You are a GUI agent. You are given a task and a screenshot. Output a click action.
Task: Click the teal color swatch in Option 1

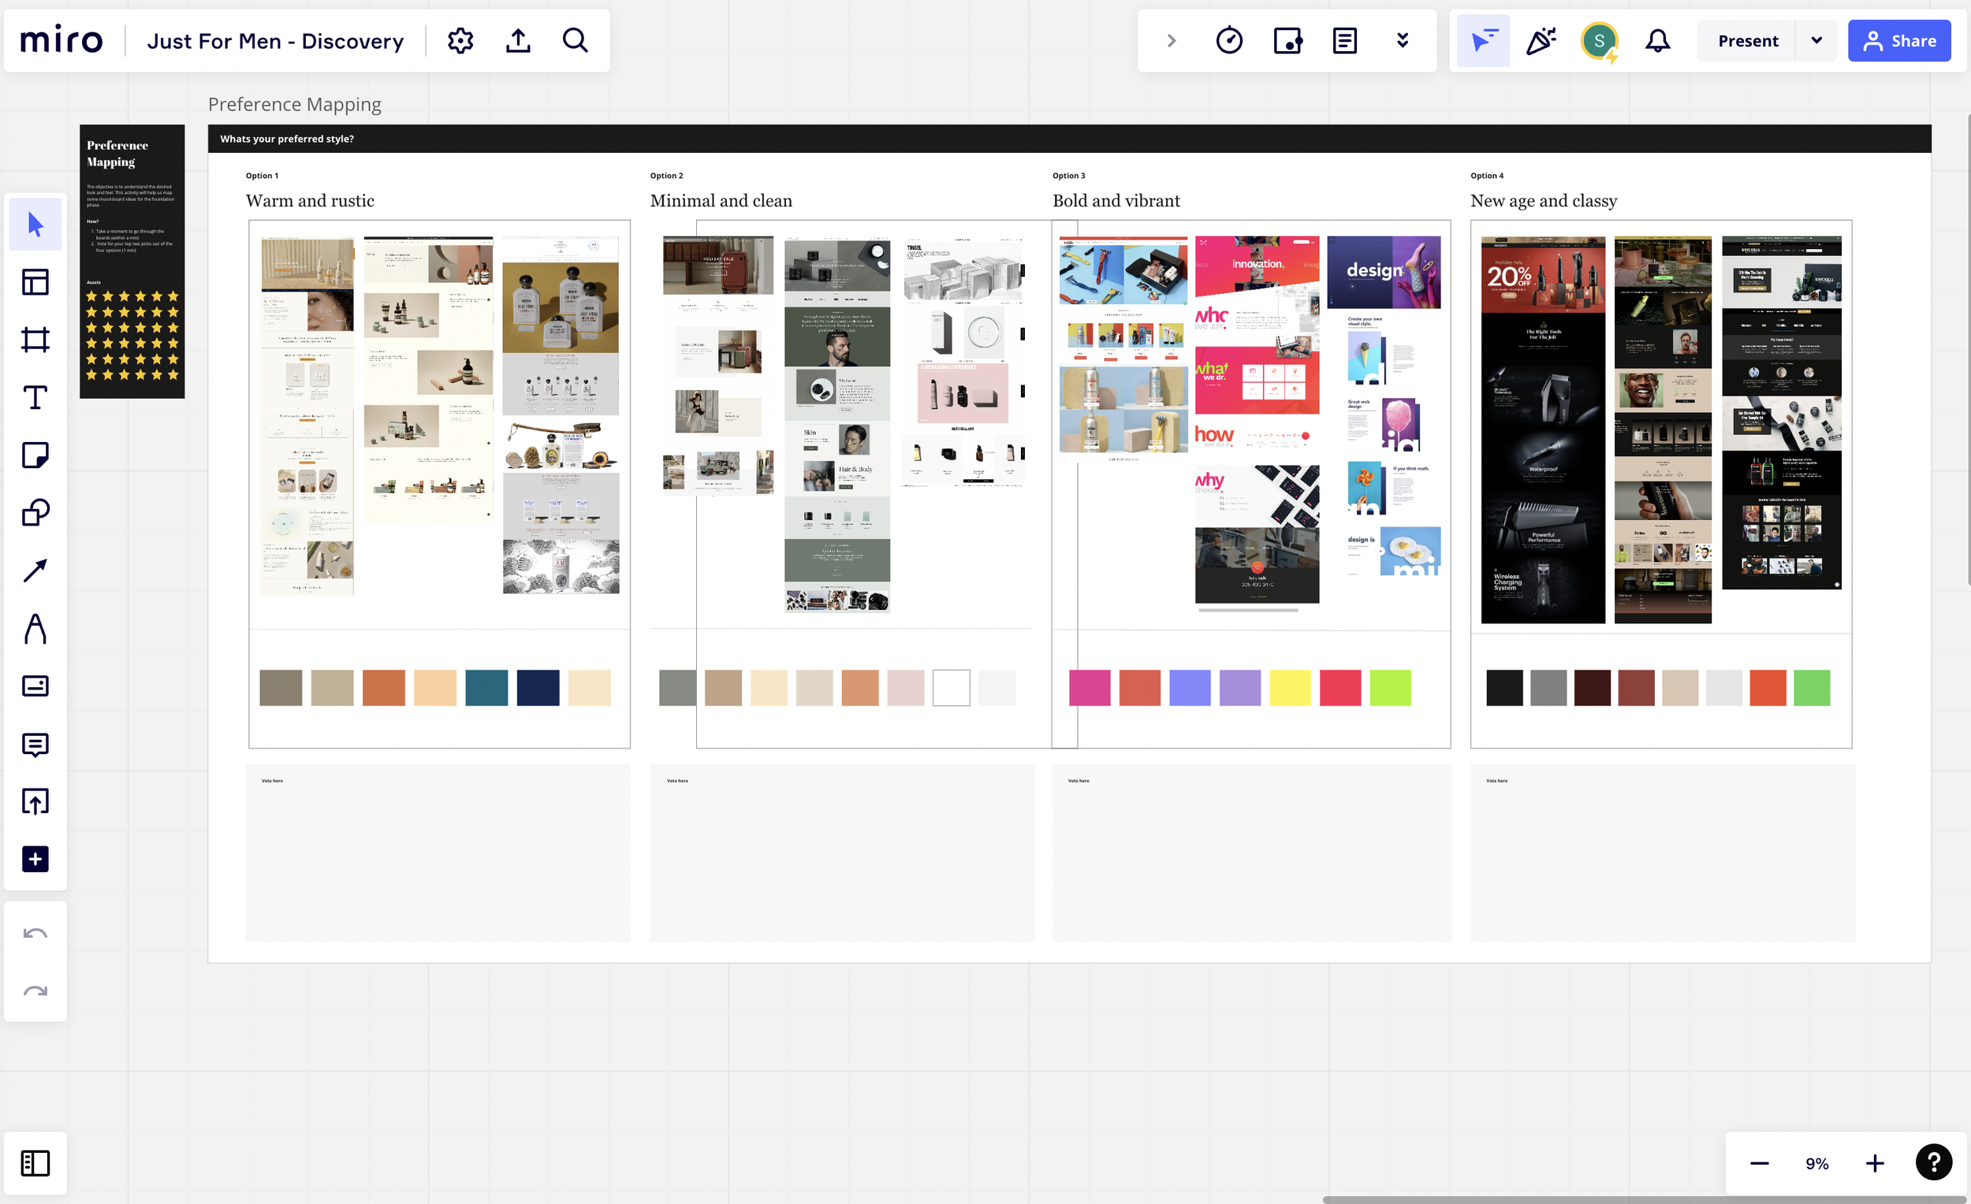coord(486,688)
